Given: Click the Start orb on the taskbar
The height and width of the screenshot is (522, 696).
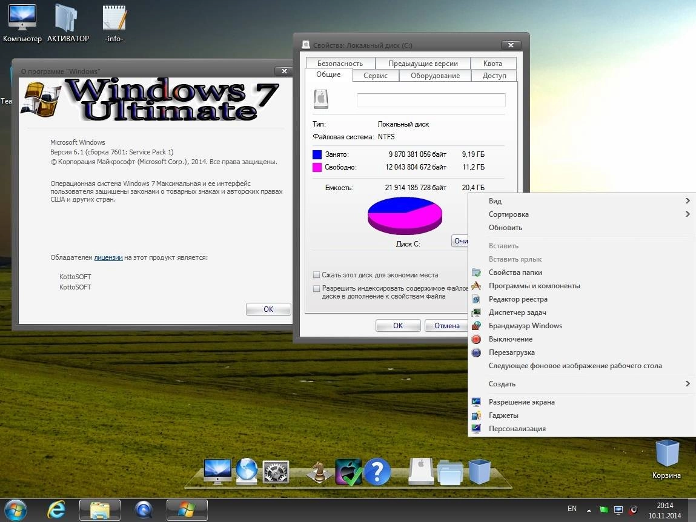Looking at the screenshot, I should pos(15,510).
